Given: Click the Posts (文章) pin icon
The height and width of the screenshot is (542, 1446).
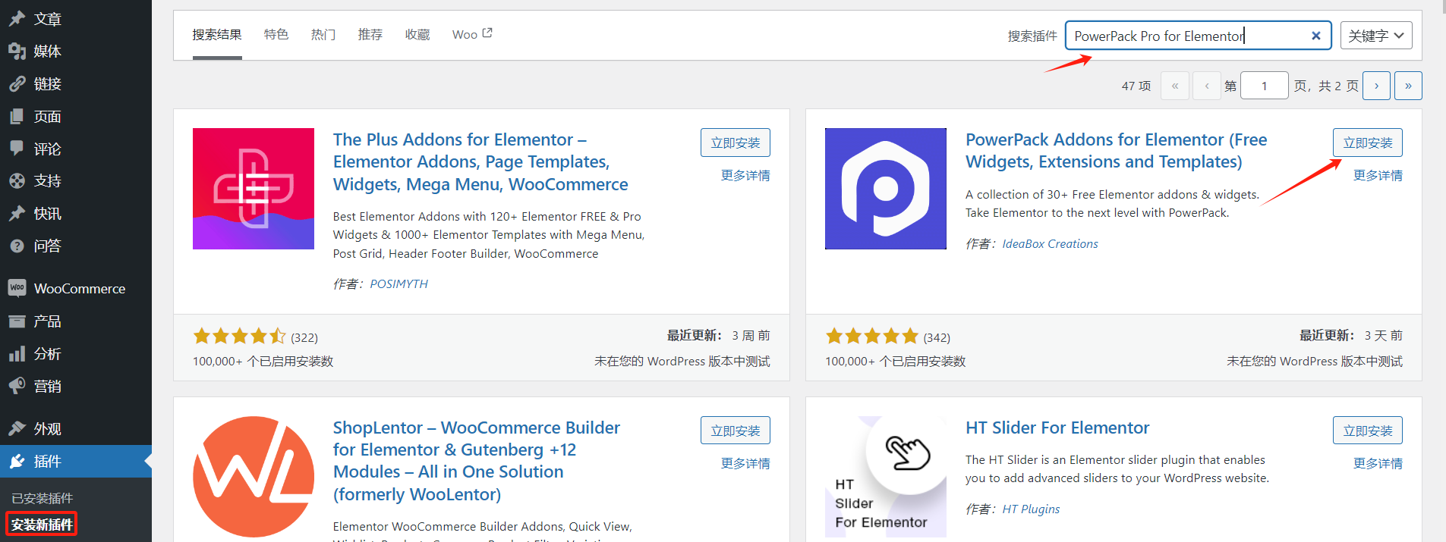Looking at the screenshot, I should tap(17, 19).
